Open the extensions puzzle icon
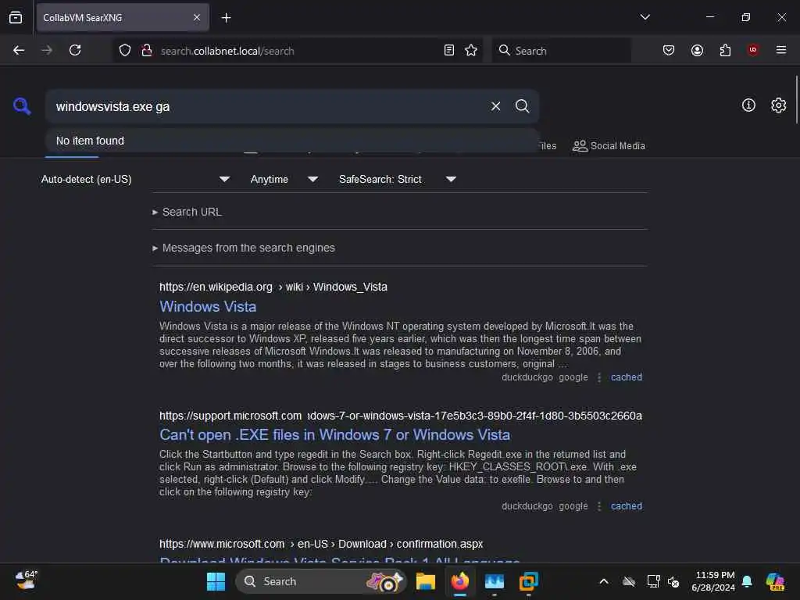 (x=725, y=50)
